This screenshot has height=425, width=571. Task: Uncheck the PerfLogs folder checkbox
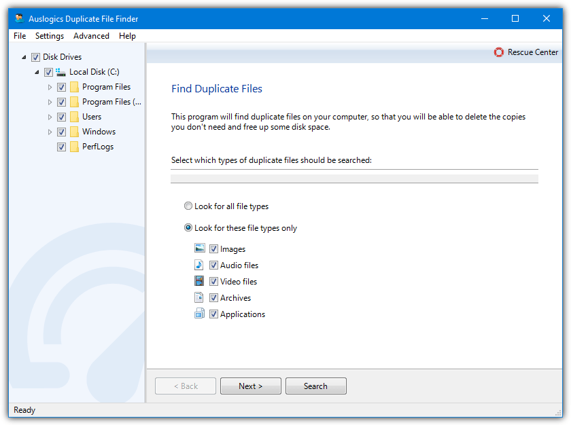click(62, 147)
